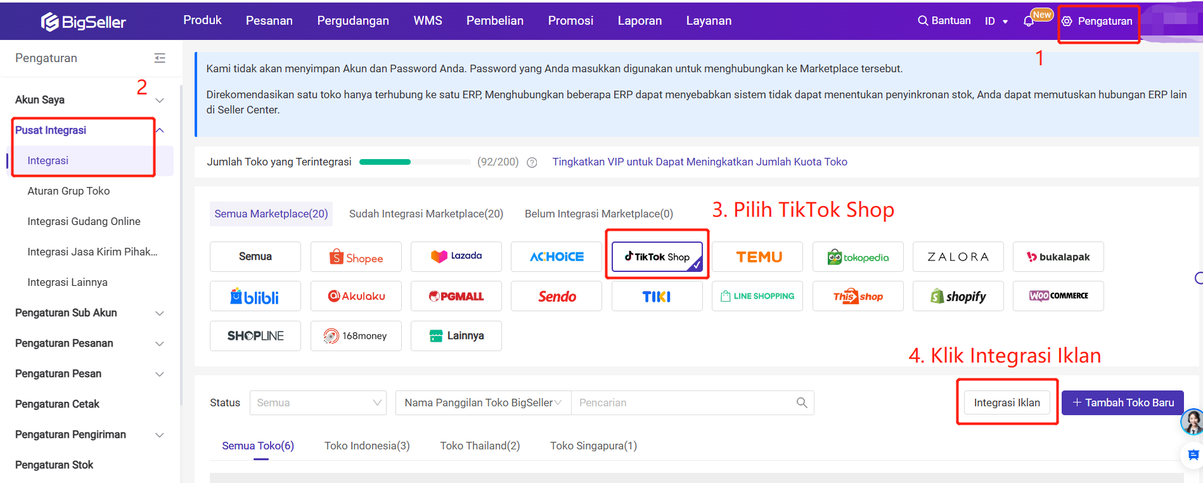Click the floating chat message icon
Image resolution: width=1203 pixels, height=483 pixels.
click(1193, 454)
